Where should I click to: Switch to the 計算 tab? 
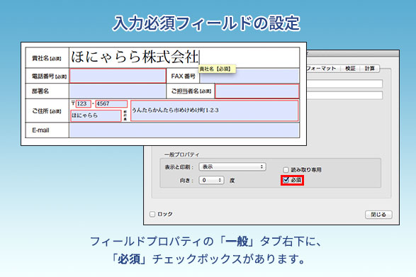[x=369, y=69]
